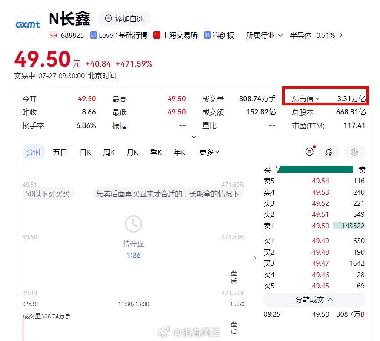Open the 总市值 dropdown triangle
380x341 pixels.
click(317, 99)
